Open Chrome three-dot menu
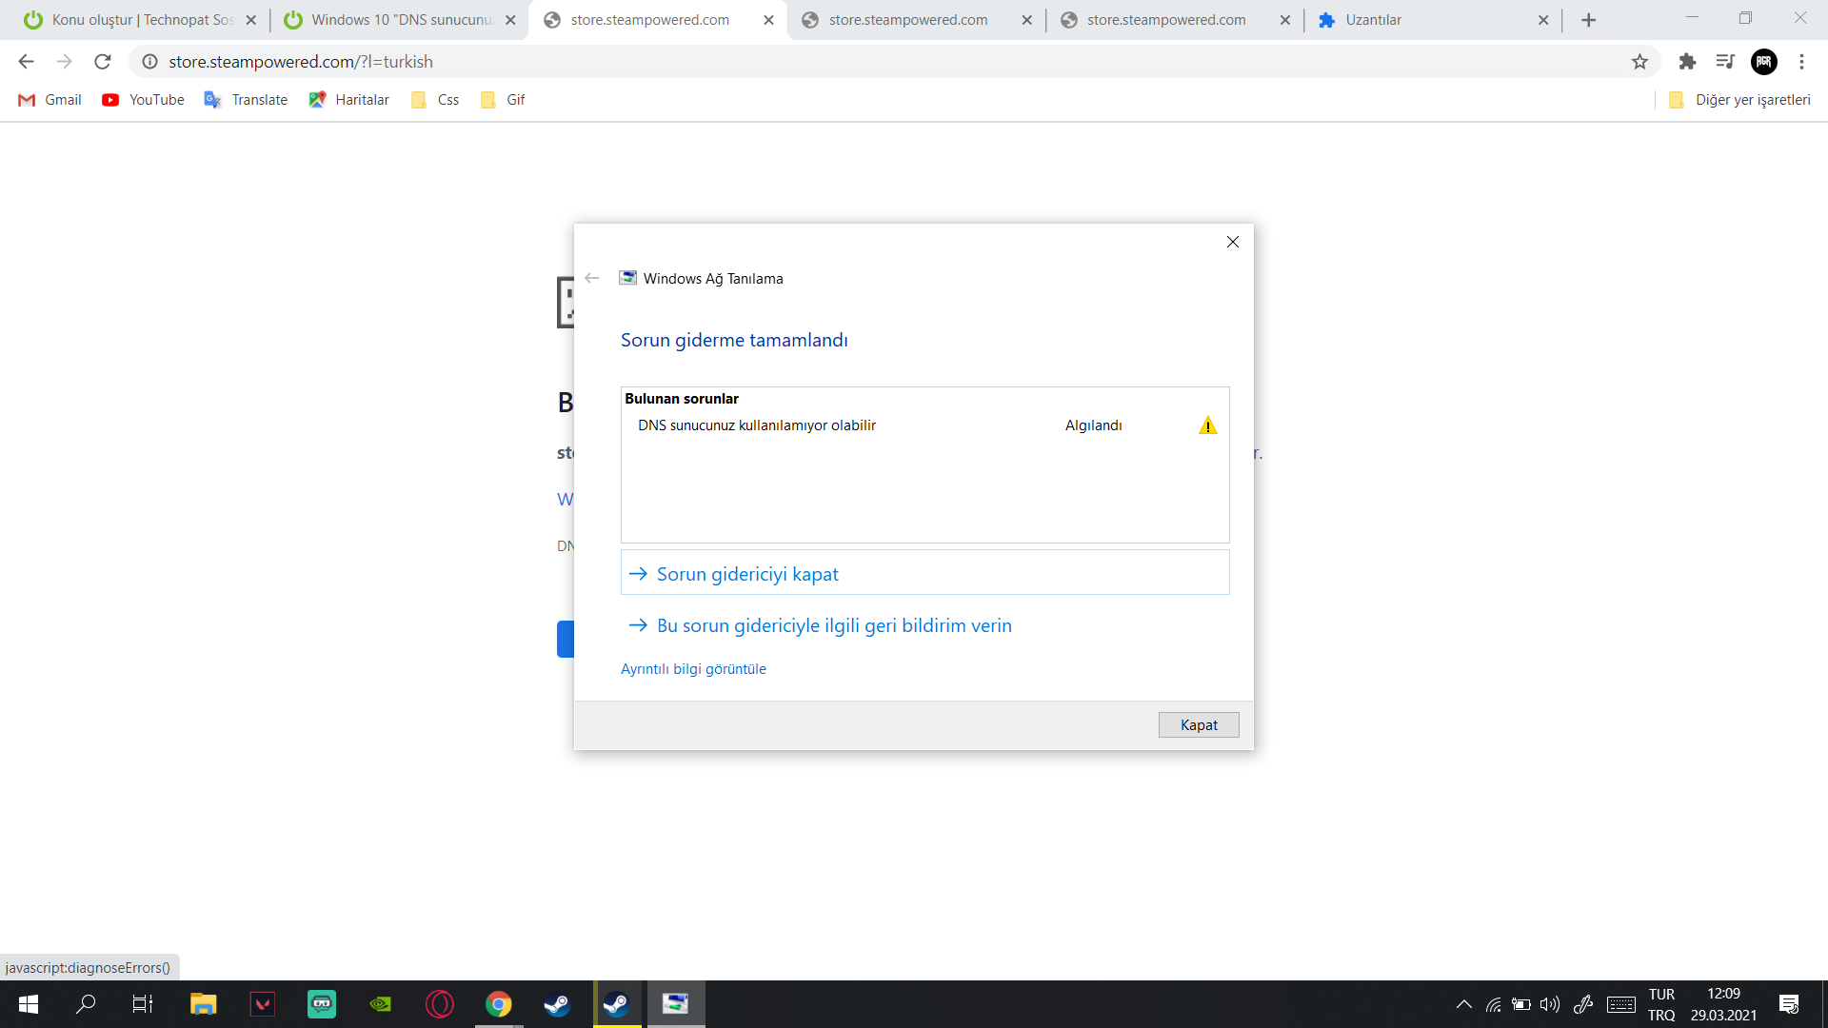The height and width of the screenshot is (1028, 1828). (x=1801, y=62)
